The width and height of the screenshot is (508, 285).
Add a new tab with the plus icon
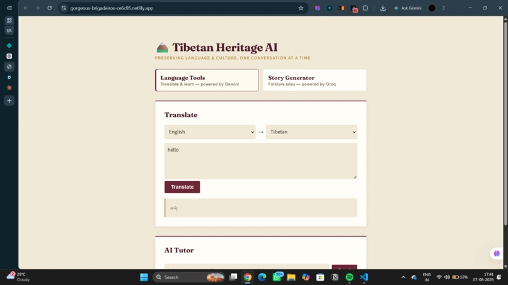click(9, 101)
